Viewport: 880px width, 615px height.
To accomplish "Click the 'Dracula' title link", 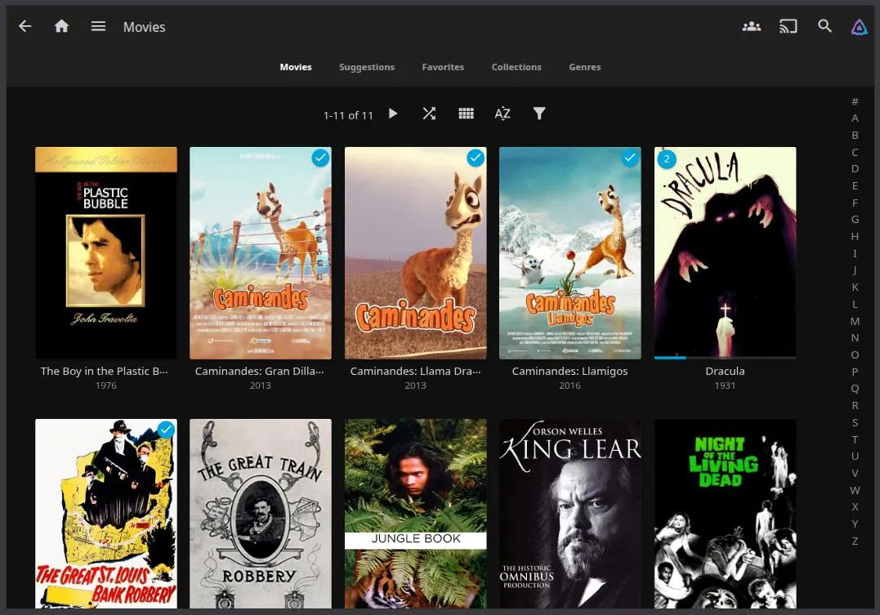I will point(725,371).
